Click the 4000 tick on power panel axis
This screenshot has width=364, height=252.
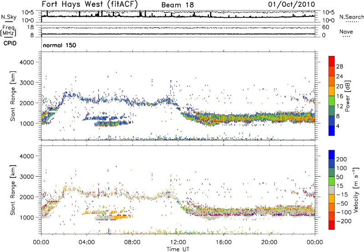[26, 62]
